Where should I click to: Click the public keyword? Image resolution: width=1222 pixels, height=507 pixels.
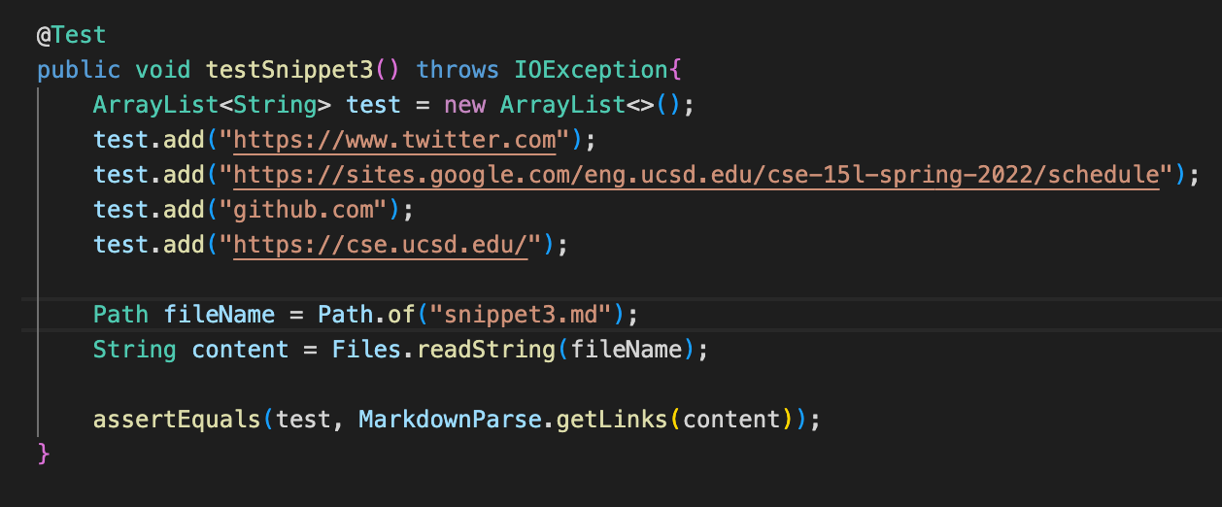pos(79,70)
